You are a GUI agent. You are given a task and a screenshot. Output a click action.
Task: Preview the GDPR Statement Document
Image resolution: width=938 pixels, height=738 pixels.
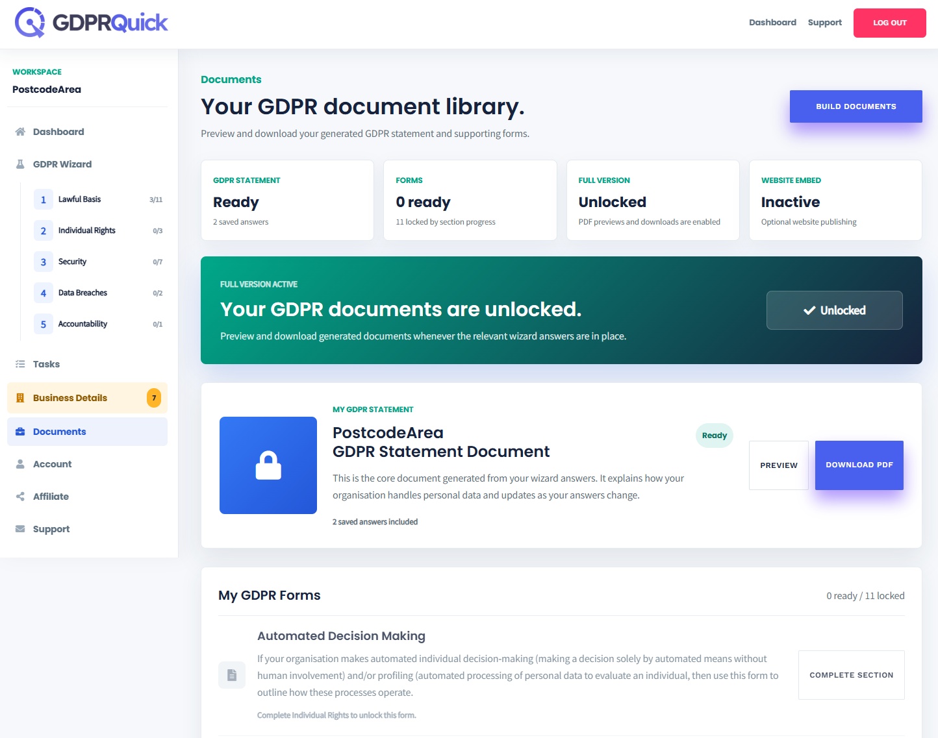pyautogui.click(x=778, y=465)
